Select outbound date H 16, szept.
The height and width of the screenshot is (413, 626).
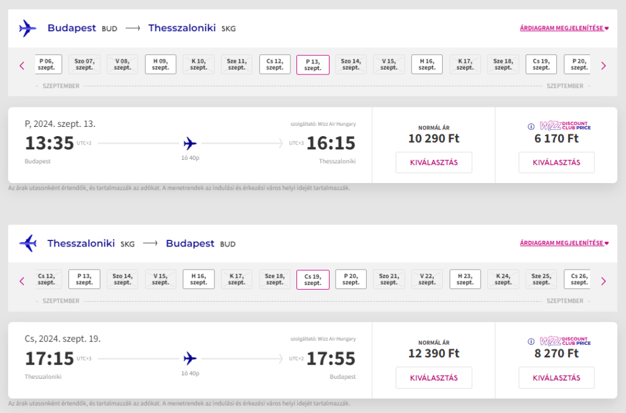427,65
